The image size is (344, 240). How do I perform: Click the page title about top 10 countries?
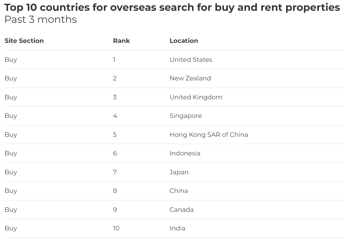click(172, 7)
